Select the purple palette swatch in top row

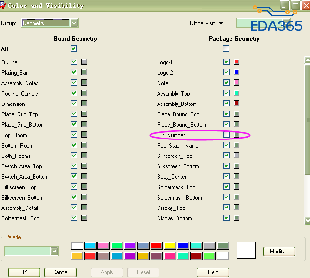[x=130, y=246]
